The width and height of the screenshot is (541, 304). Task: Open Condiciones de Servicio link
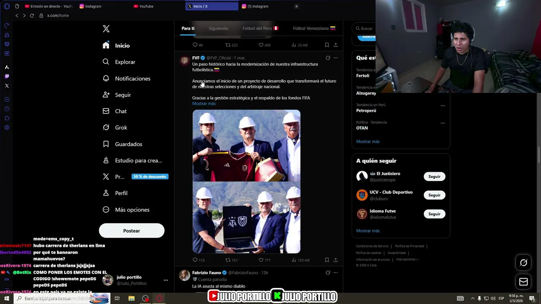click(372, 246)
